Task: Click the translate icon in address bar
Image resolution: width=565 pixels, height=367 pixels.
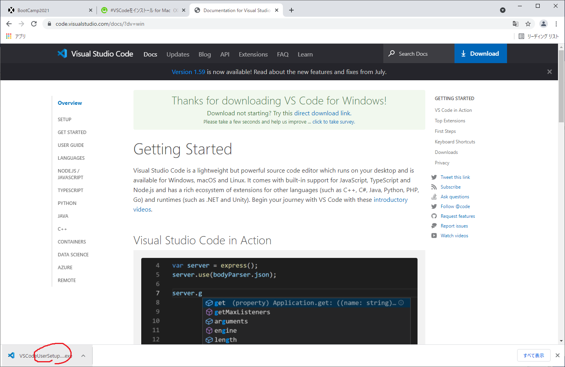Action: point(515,24)
